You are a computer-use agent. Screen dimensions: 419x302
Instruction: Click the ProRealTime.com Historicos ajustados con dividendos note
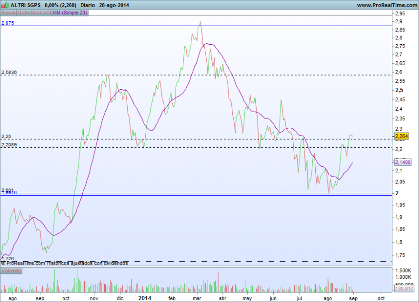pyautogui.click(x=64, y=263)
